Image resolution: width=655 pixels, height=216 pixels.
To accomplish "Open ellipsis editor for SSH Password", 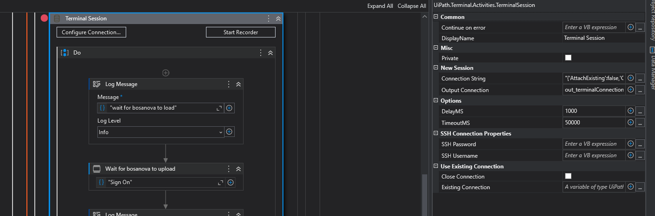I will [640, 144].
